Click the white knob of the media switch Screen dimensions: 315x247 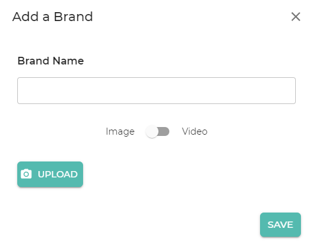pos(152,131)
